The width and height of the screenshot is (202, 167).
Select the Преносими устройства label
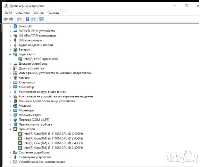(35, 124)
